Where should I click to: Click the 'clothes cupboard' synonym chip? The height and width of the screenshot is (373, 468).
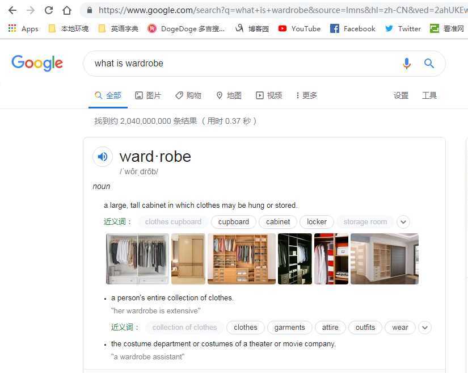coord(173,222)
